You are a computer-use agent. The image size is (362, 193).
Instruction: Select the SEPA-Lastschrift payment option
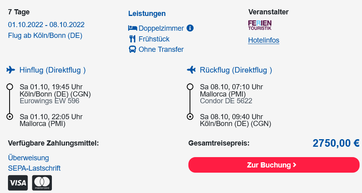point(34,168)
